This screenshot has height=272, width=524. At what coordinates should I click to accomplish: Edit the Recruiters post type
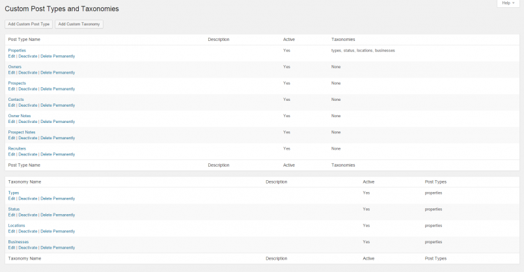tap(12, 154)
